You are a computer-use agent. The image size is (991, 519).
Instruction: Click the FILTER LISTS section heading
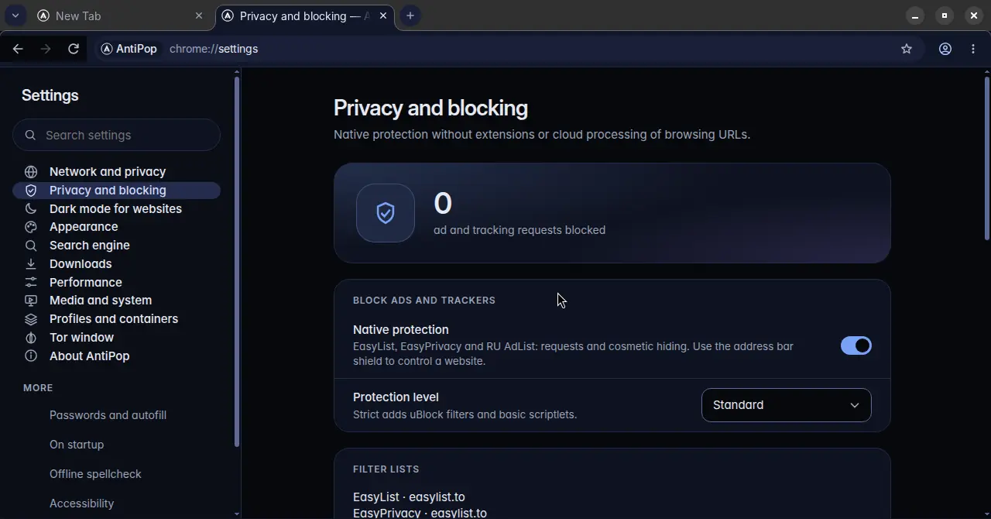(386, 469)
